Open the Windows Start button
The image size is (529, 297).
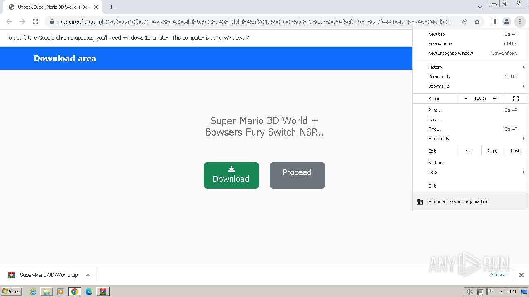pos(12,291)
